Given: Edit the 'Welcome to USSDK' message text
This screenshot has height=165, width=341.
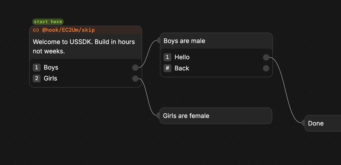Looking at the screenshot, I should click(84, 46).
